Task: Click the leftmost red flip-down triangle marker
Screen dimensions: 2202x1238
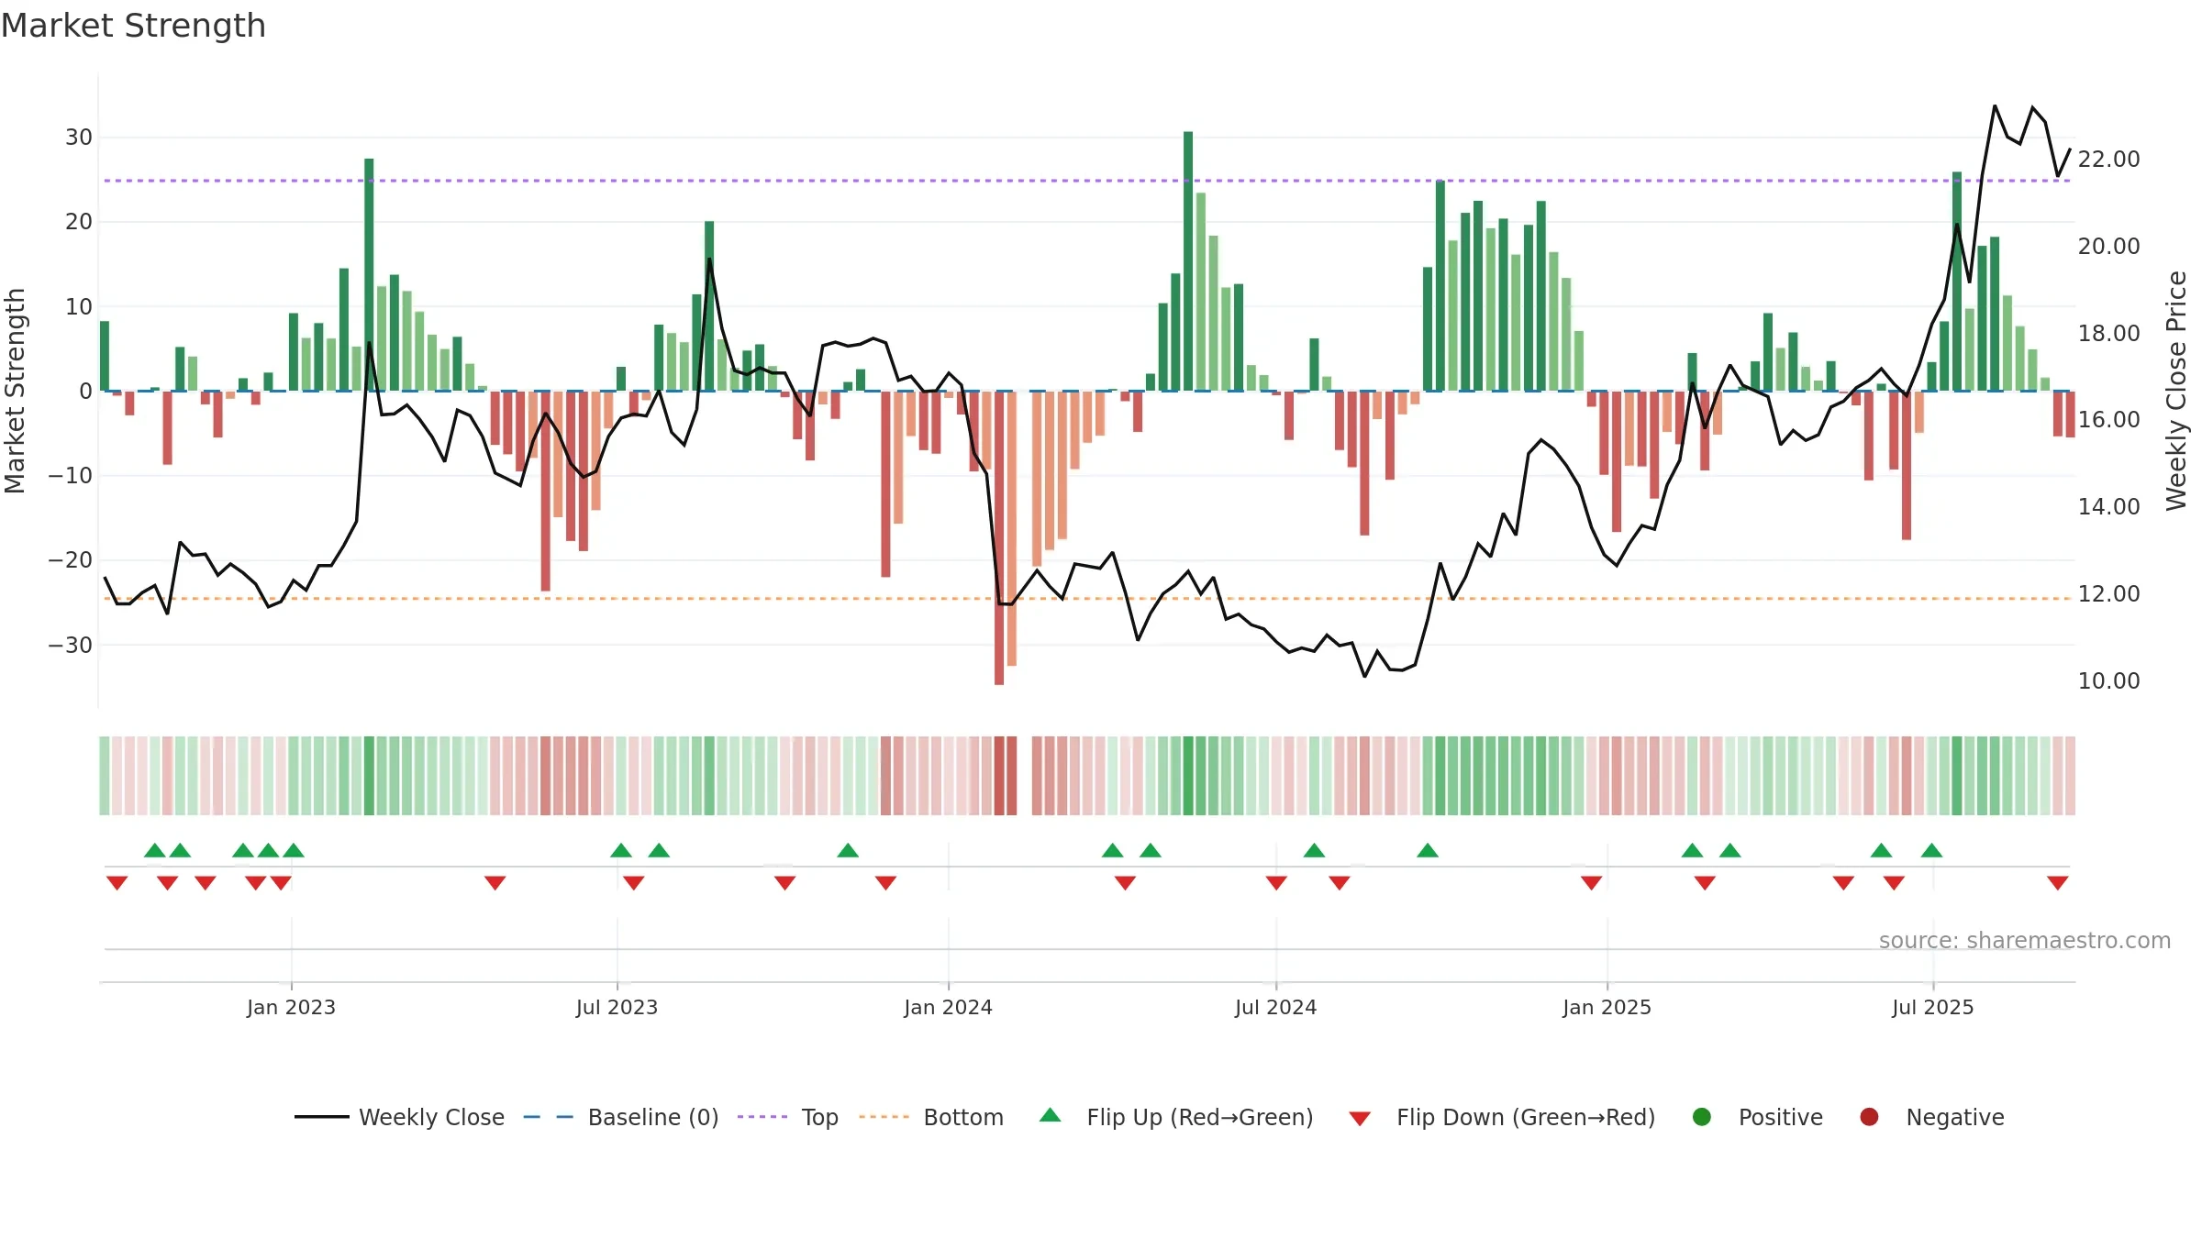Action: tap(117, 883)
